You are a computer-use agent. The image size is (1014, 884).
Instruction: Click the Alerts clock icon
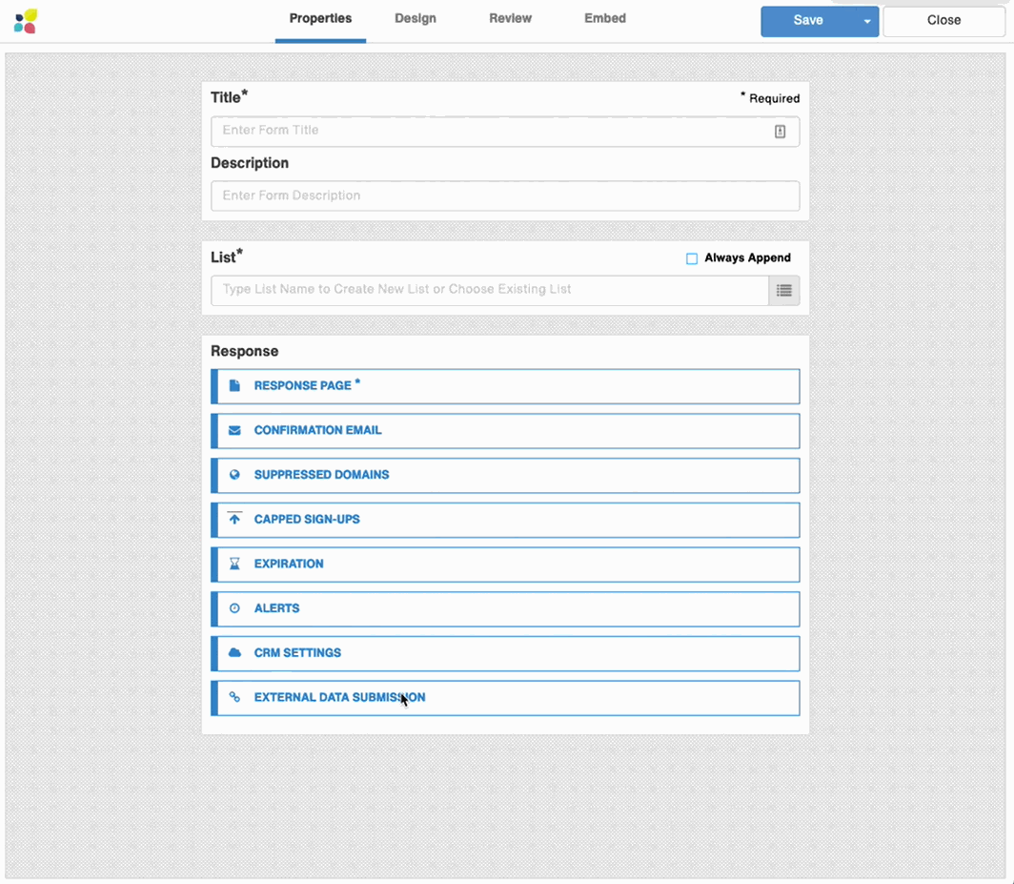[234, 608]
